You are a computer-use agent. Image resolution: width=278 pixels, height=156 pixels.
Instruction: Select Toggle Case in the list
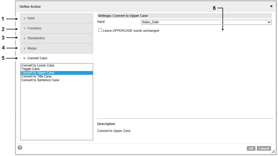[30, 69]
